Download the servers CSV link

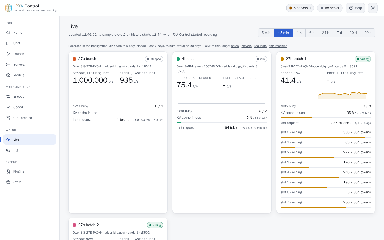click(247, 46)
